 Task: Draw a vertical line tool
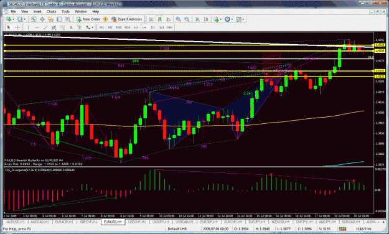(x=28, y=27)
